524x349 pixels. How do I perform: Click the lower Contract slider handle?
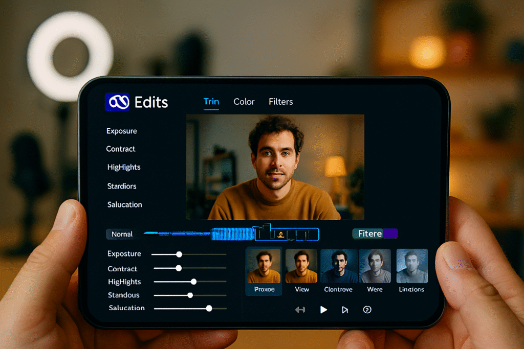[179, 268]
